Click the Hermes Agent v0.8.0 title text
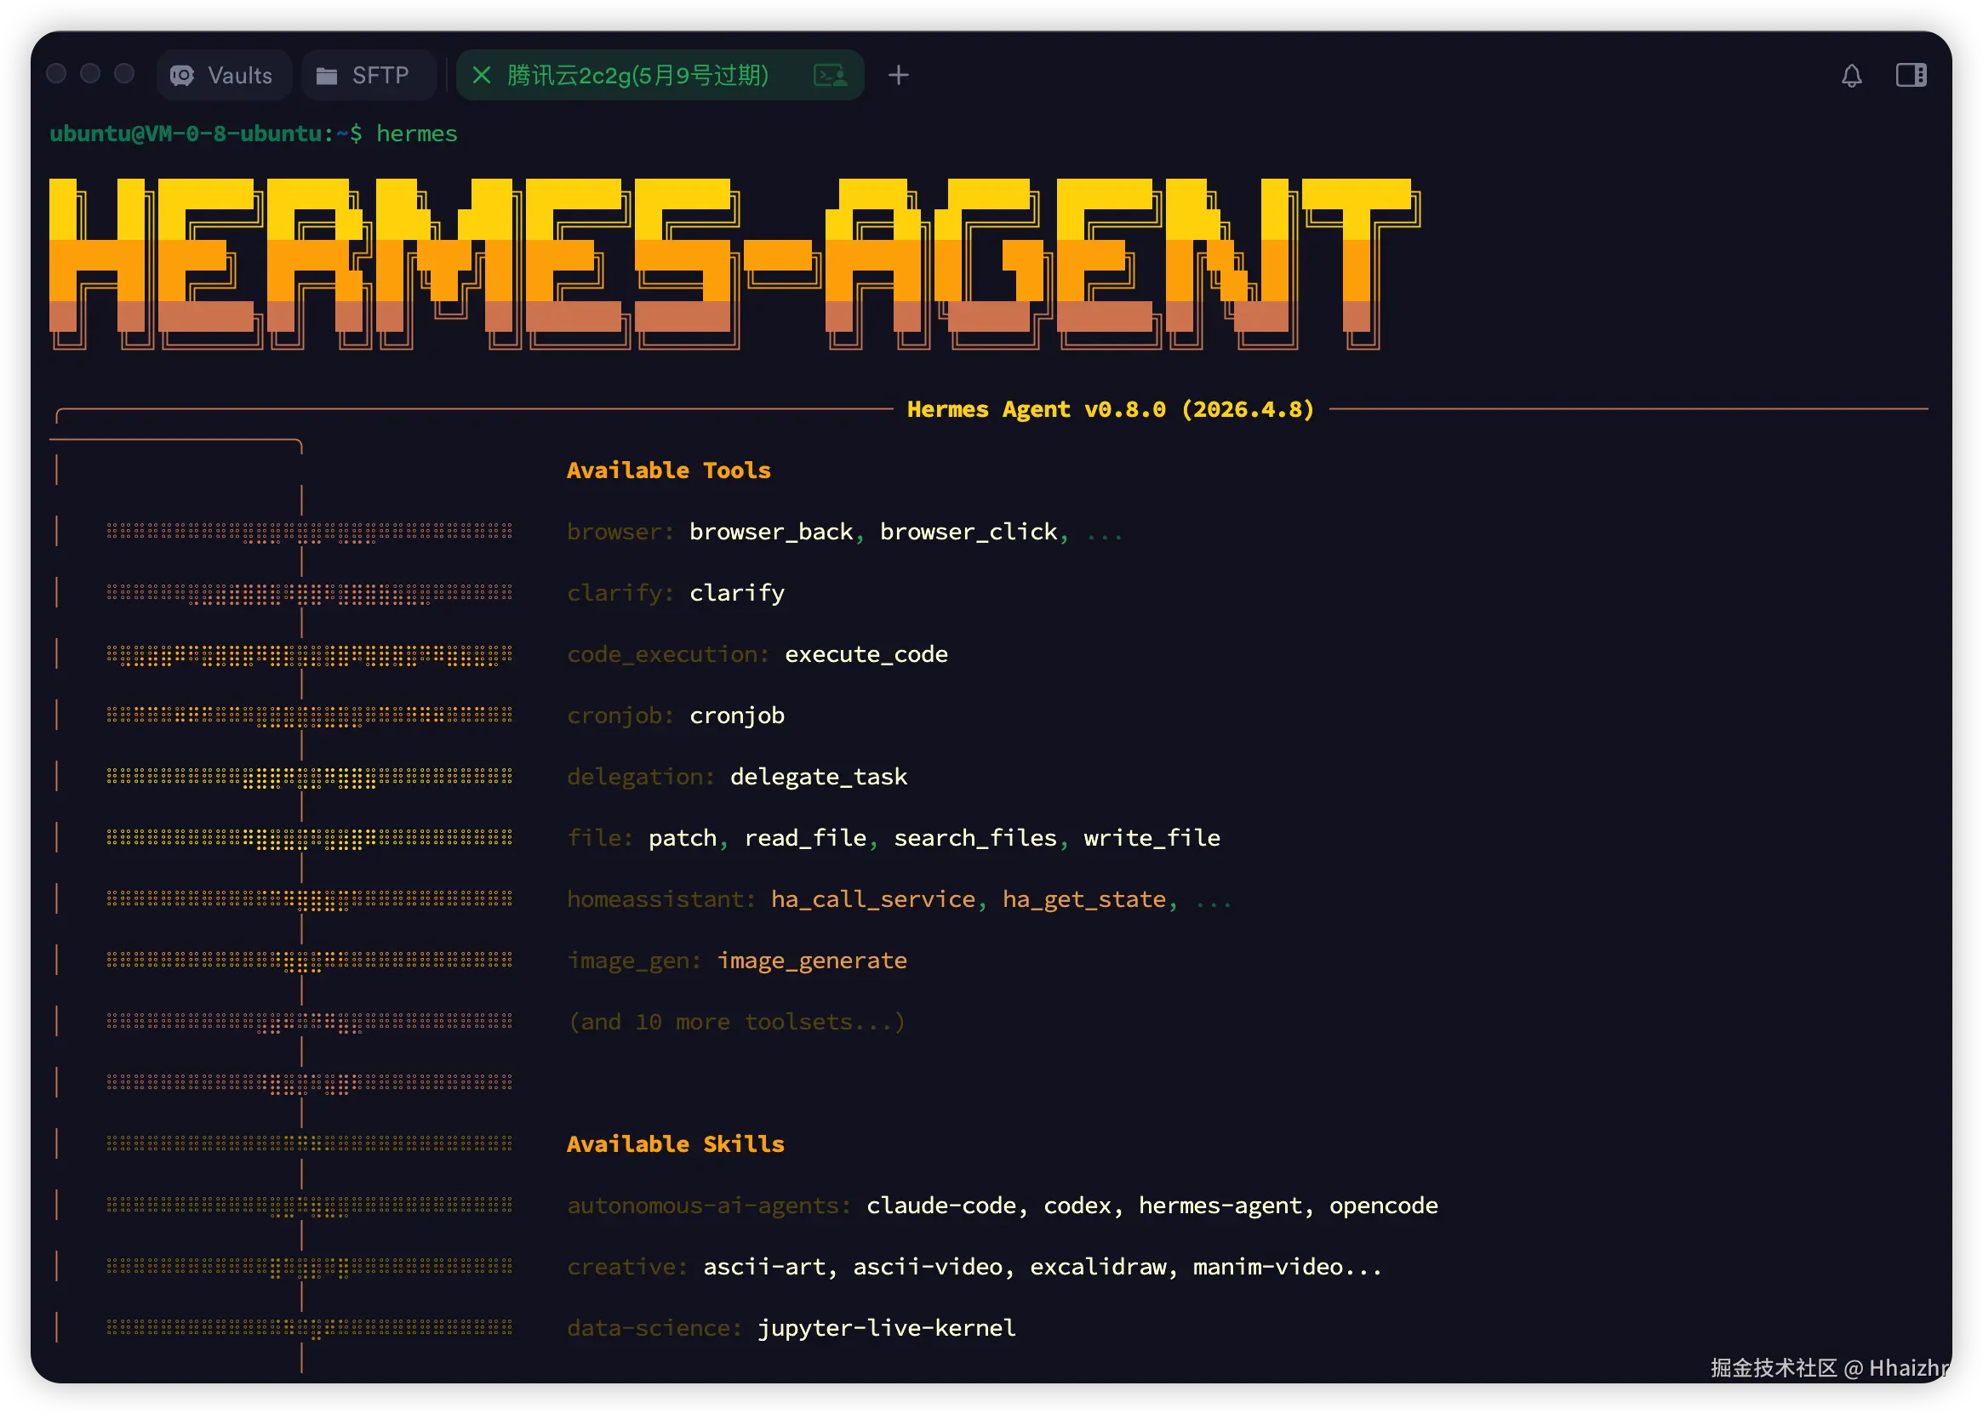The width and height of the screenshot is (1983, 1414). tap(1111, 409)
